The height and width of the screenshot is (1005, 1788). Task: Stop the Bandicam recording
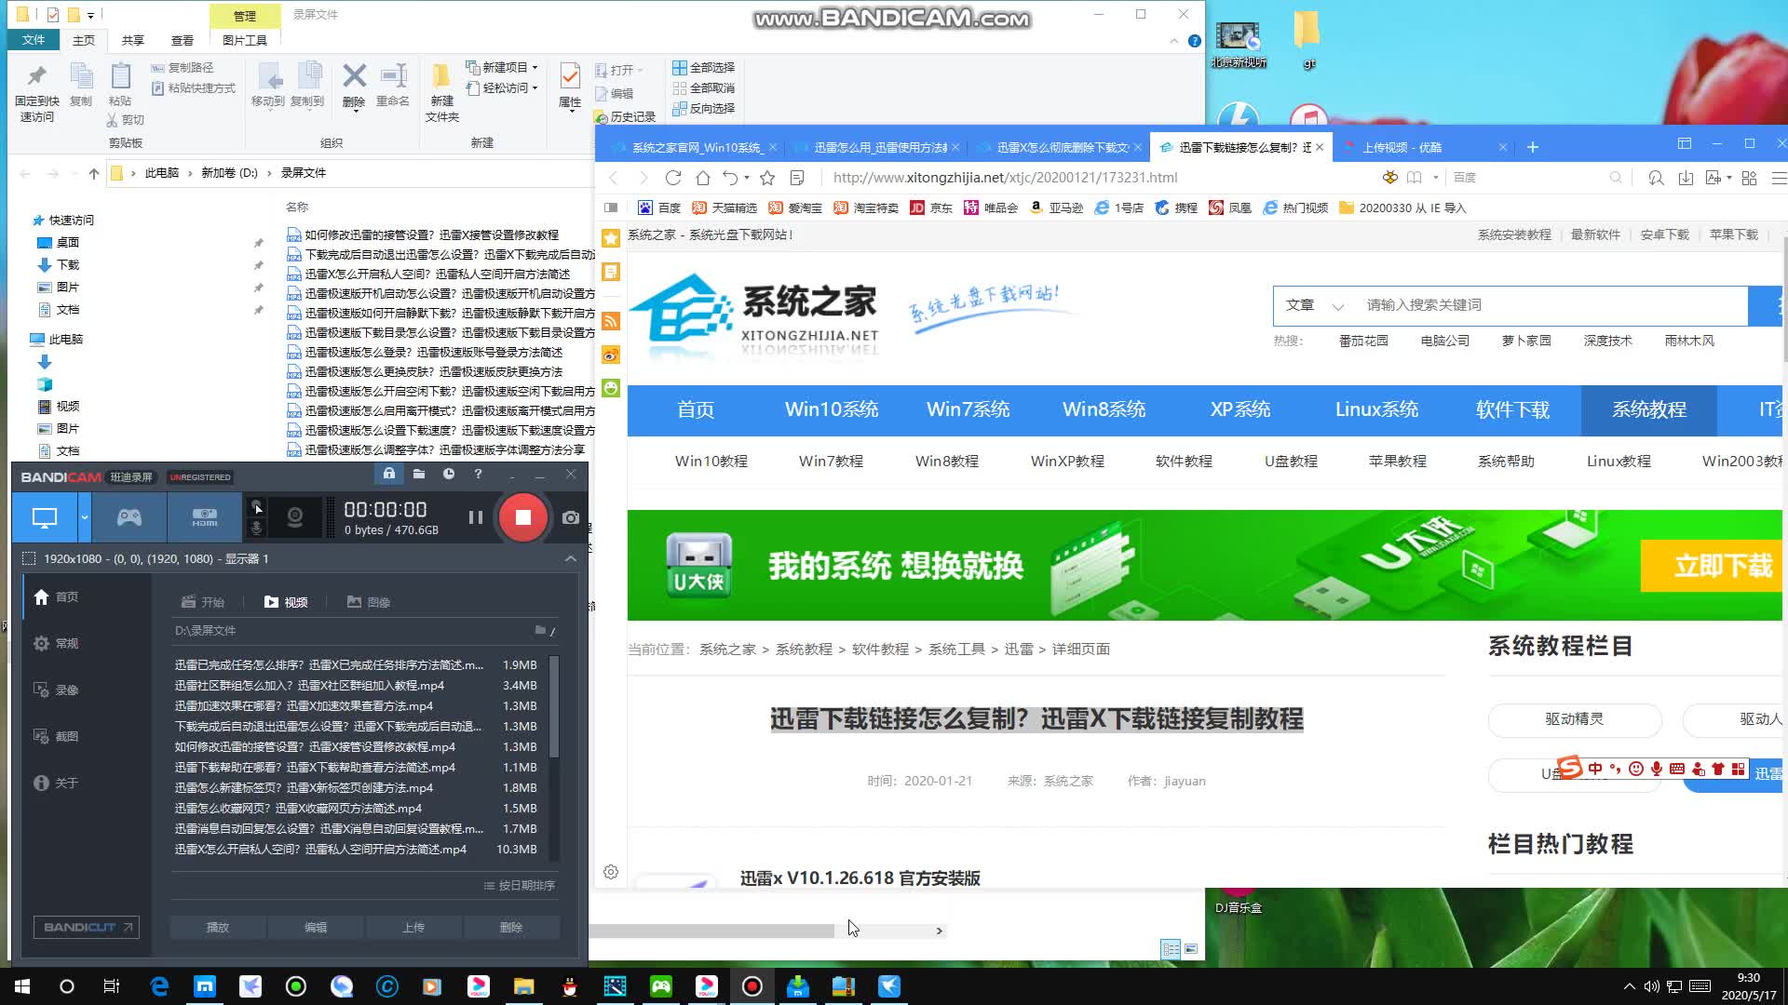pos(523,517)
